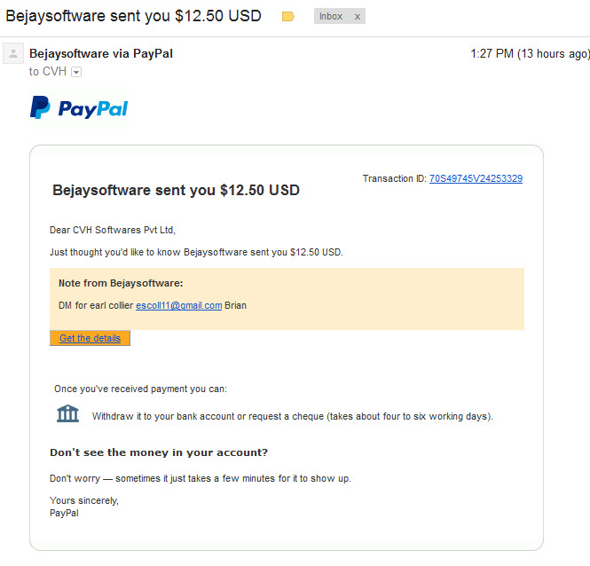Click the 'Don't see the money' heading

click(159, 452)
